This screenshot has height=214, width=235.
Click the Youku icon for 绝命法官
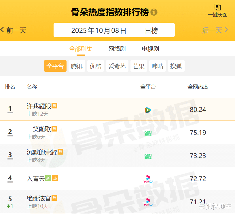148,202
